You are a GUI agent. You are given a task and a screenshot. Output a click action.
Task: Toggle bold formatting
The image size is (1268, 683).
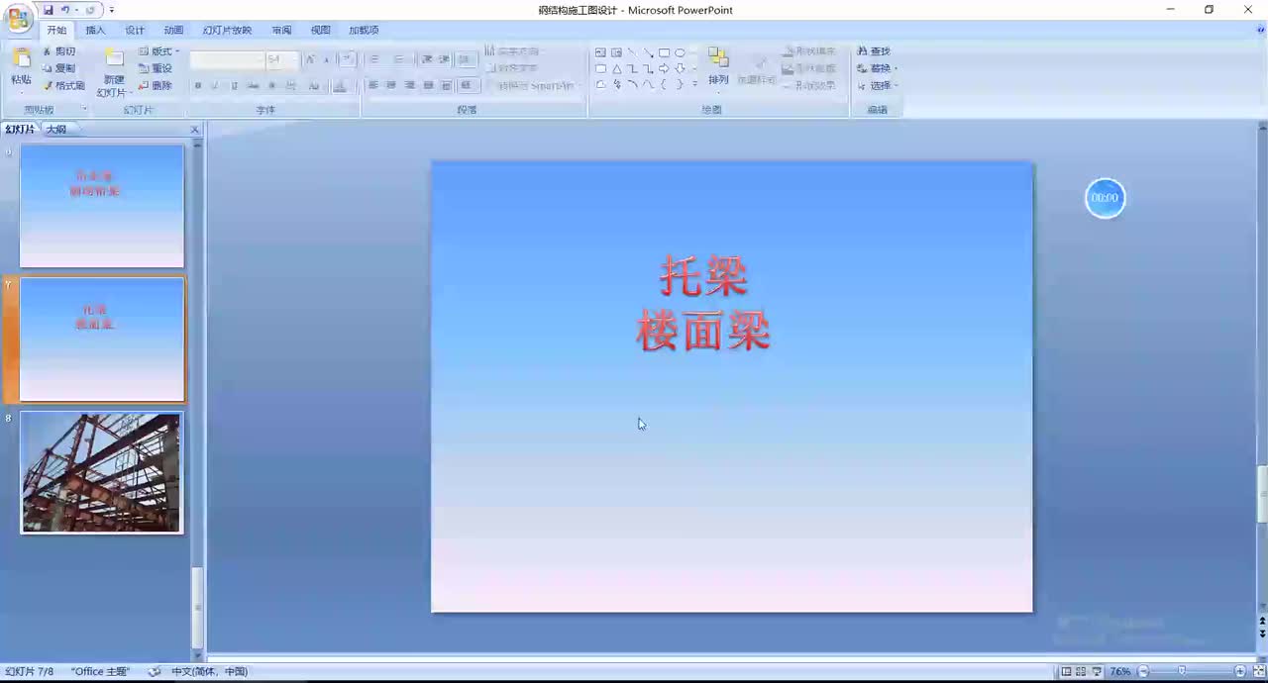coord(198,86)
